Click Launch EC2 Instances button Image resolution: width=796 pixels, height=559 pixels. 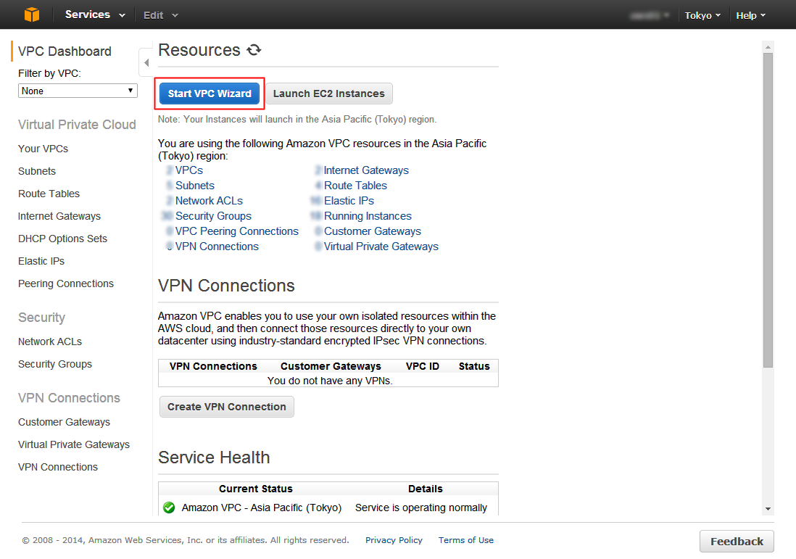point(329,94)
